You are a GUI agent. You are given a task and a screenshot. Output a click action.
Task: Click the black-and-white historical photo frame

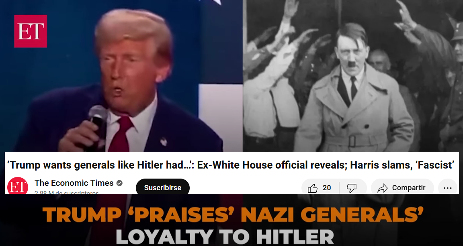353,76
